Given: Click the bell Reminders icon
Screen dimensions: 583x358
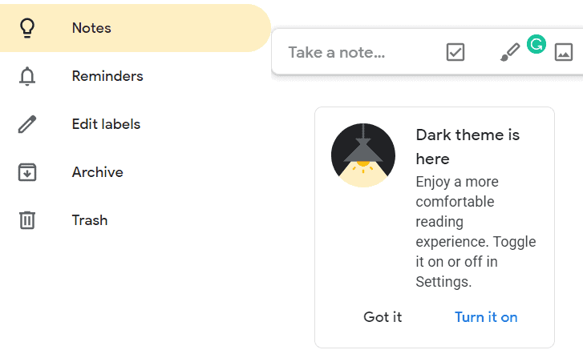Looking at the screenshot, I should point(27,77).
